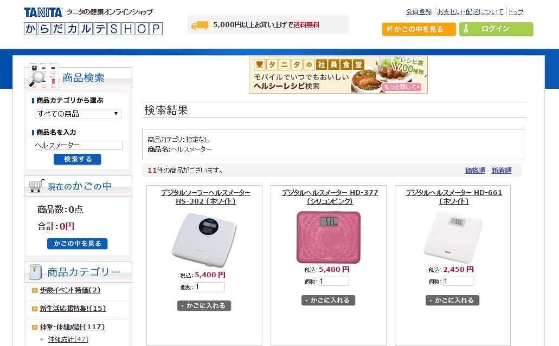
Task: Open お支払い・配送について page
Action: [x=470, y=12]
